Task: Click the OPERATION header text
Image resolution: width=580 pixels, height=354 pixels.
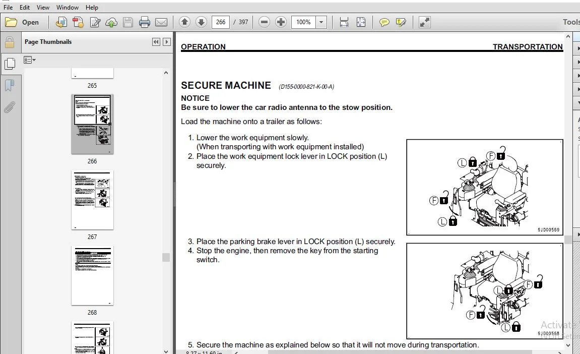Action: click(203, 47)
